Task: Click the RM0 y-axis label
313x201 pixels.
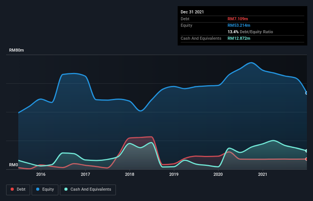Action: point(14,165)
